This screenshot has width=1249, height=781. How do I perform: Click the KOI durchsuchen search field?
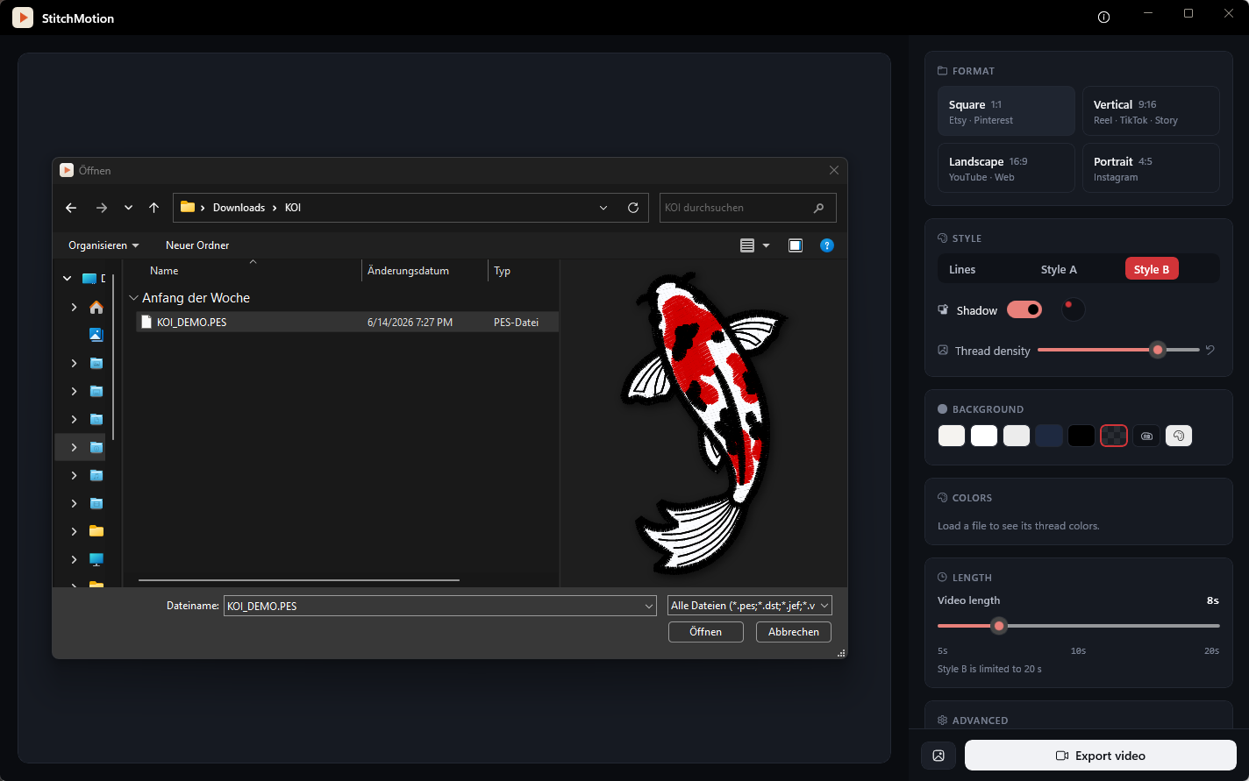[747, 208]
